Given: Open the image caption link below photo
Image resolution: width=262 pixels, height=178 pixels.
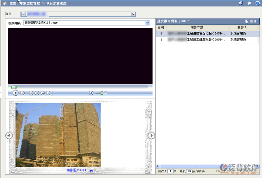Looking at the screenshot, I should (80, 170).
